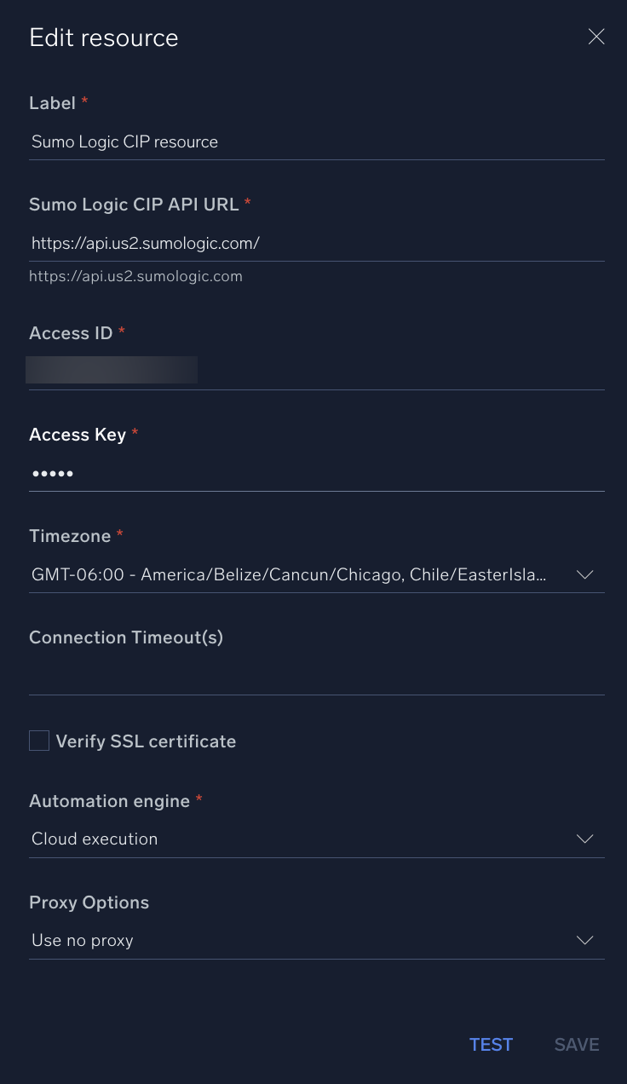Click the Access ID required asterisk
This screenshot has width=627, height=1084.
pyautogui.click(x=120, y=332)
